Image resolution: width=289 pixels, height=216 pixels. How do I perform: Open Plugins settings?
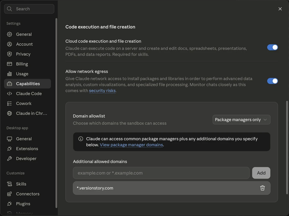coord(27,204)
